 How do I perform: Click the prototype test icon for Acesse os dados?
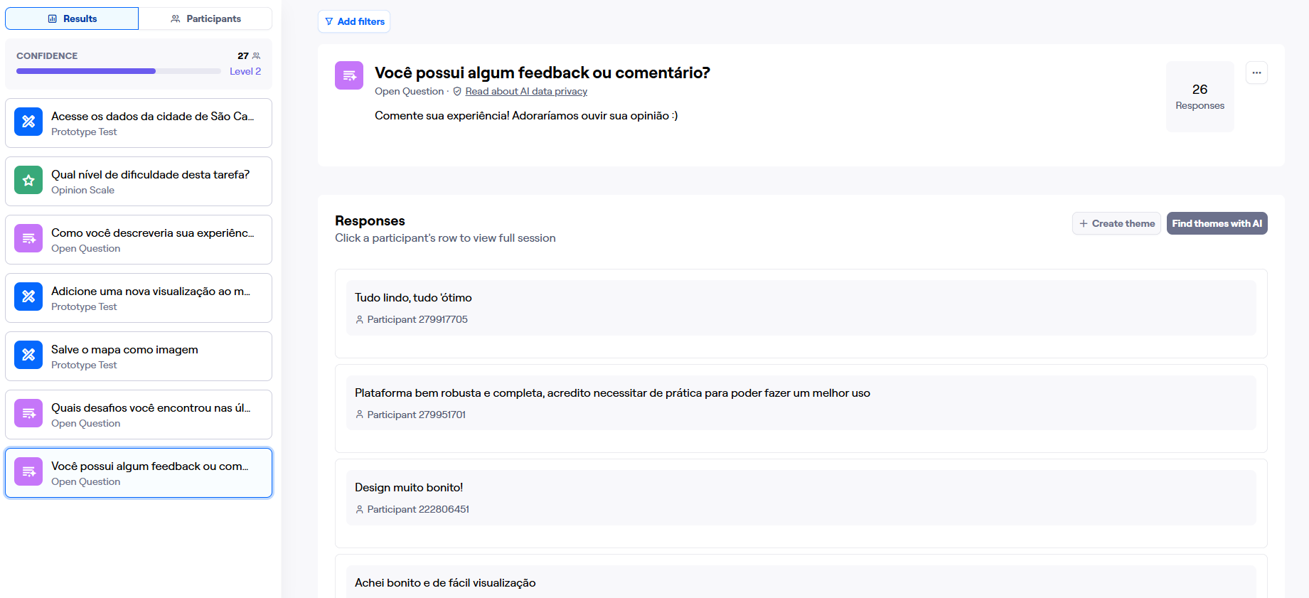28,122
